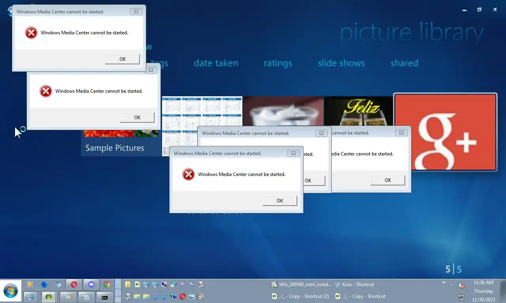Open the yellow folder icon in the quick-launch toolbar
The image size is (506, 303).
(x=128, y=284)
